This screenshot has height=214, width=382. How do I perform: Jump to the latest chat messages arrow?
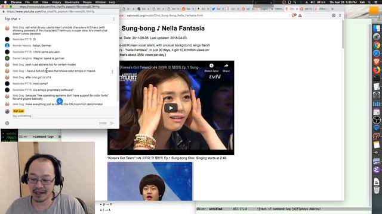[60, 101]
